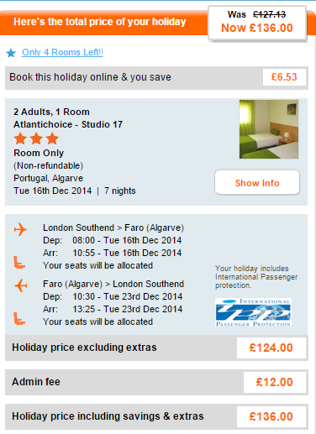Click the Atlantichoice - Studio 17 hotel name
This screenshot has height=434, width=316.
tap(68, 124)
